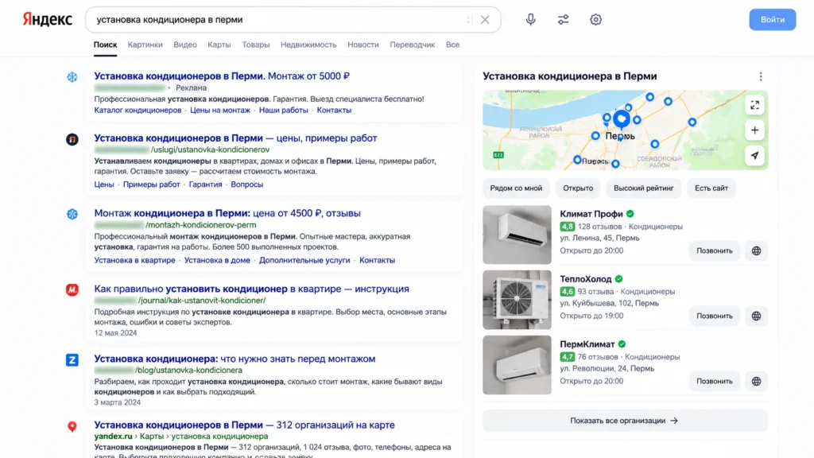
Task: Click the red M favicon of instruction result
Action: 72,289
